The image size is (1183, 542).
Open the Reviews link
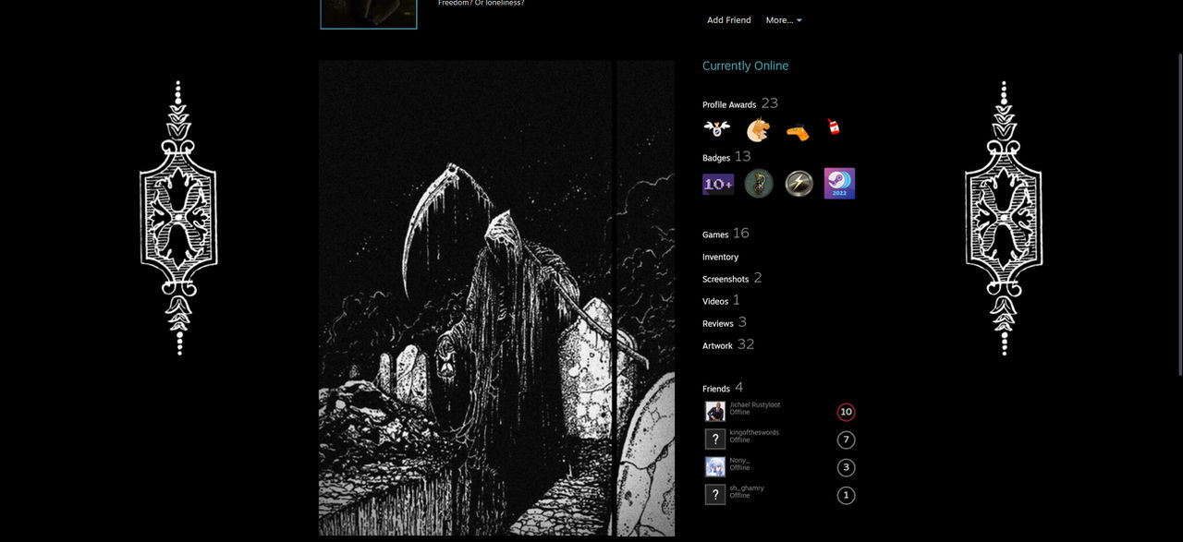718,324
